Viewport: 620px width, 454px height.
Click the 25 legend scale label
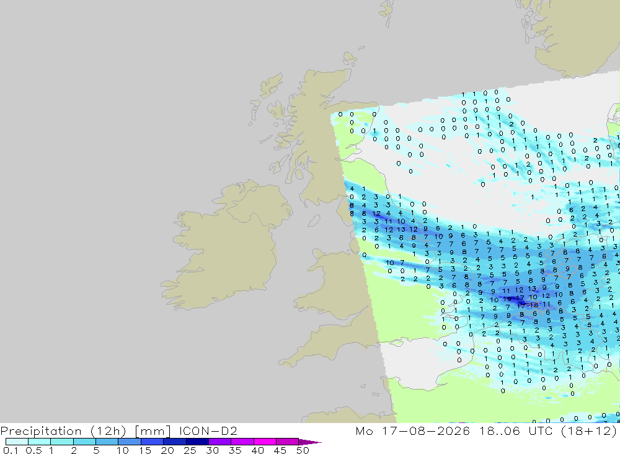[190, 450]
